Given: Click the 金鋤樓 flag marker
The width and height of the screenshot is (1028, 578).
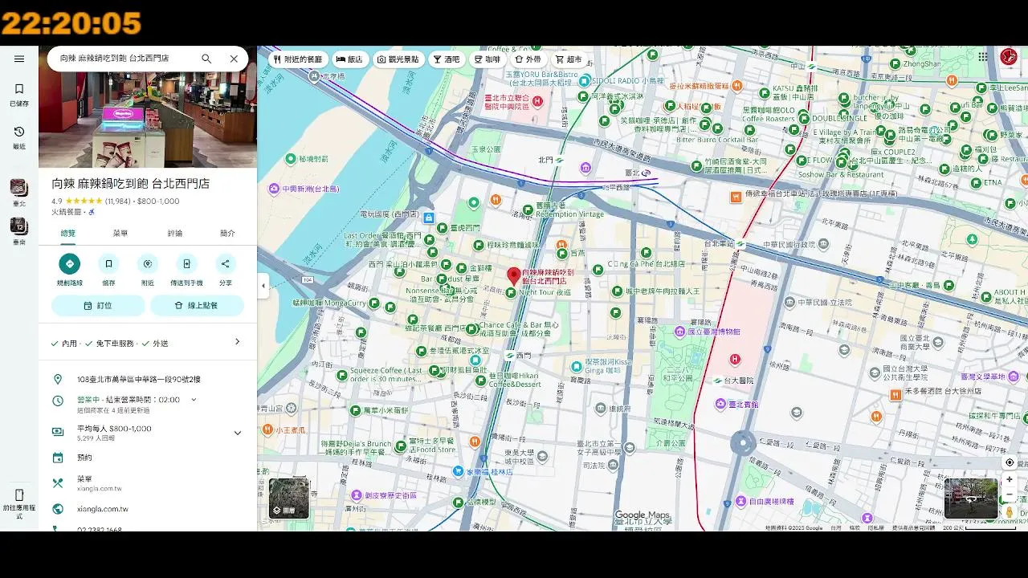Looking at the screenshot, I should coord(463,268).
